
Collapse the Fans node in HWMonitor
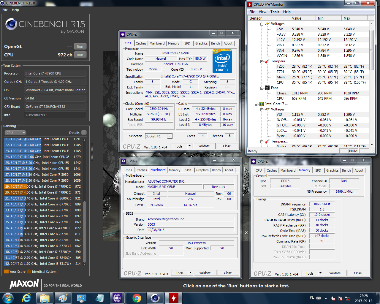(x=262, y=88)
